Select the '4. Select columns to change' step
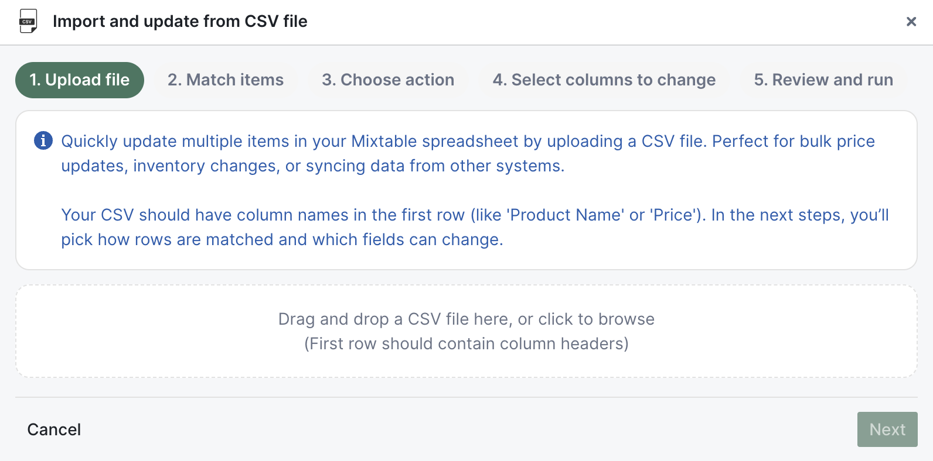 click(x=604, y=80)
